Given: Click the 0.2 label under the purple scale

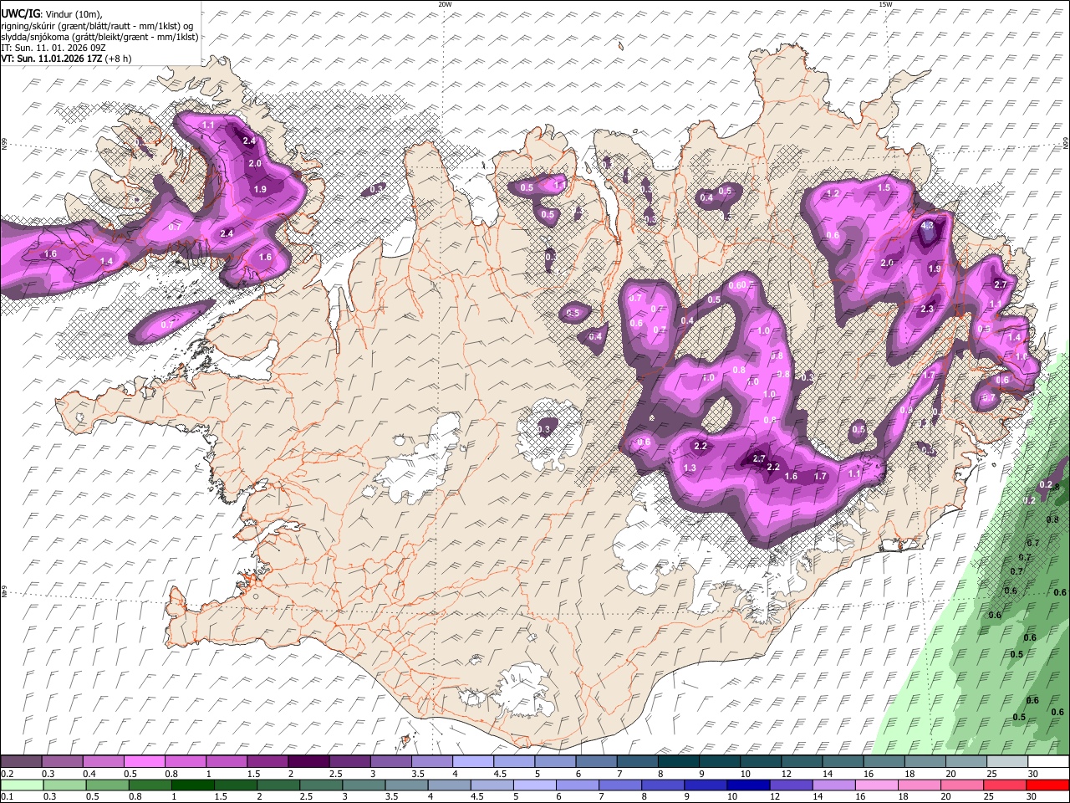Looking at the screenshot, I should pos(7,774).
